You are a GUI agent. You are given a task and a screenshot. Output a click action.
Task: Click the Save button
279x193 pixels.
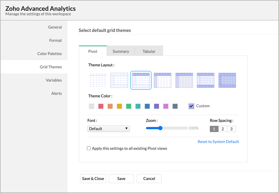(x=121, y=179)
